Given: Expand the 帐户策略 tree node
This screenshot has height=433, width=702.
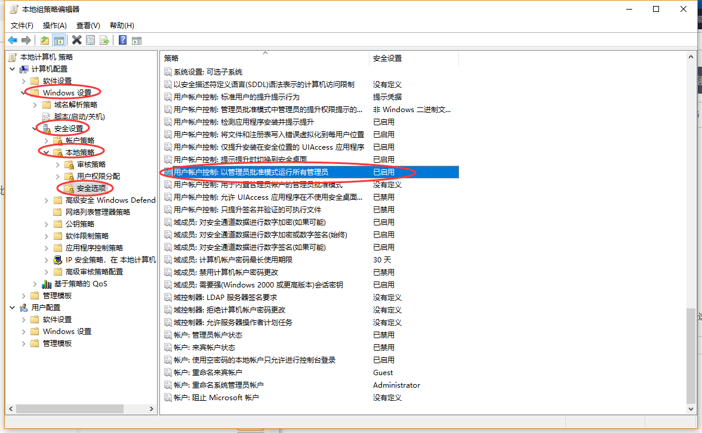Looking at the screenshot, I should pyautogui.click(x=47, y=140).
